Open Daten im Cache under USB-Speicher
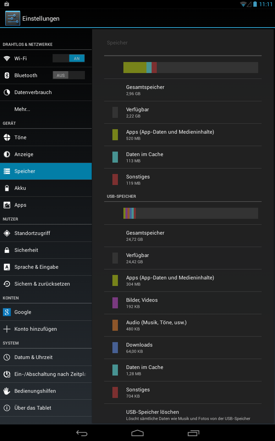The image size is (275, 441). coord(183,370)
